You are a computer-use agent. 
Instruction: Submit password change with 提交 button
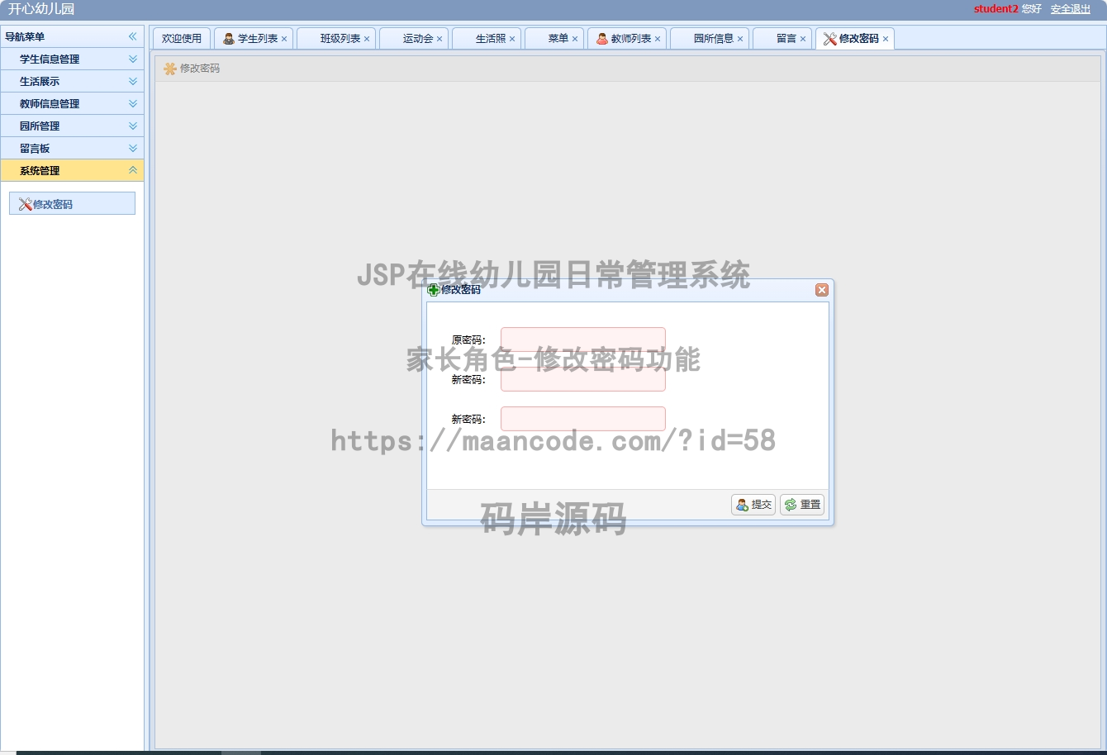coord(753,505)
